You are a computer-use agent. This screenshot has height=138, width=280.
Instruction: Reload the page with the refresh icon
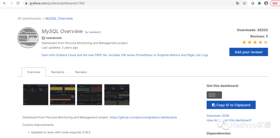[x=18, y=3]
